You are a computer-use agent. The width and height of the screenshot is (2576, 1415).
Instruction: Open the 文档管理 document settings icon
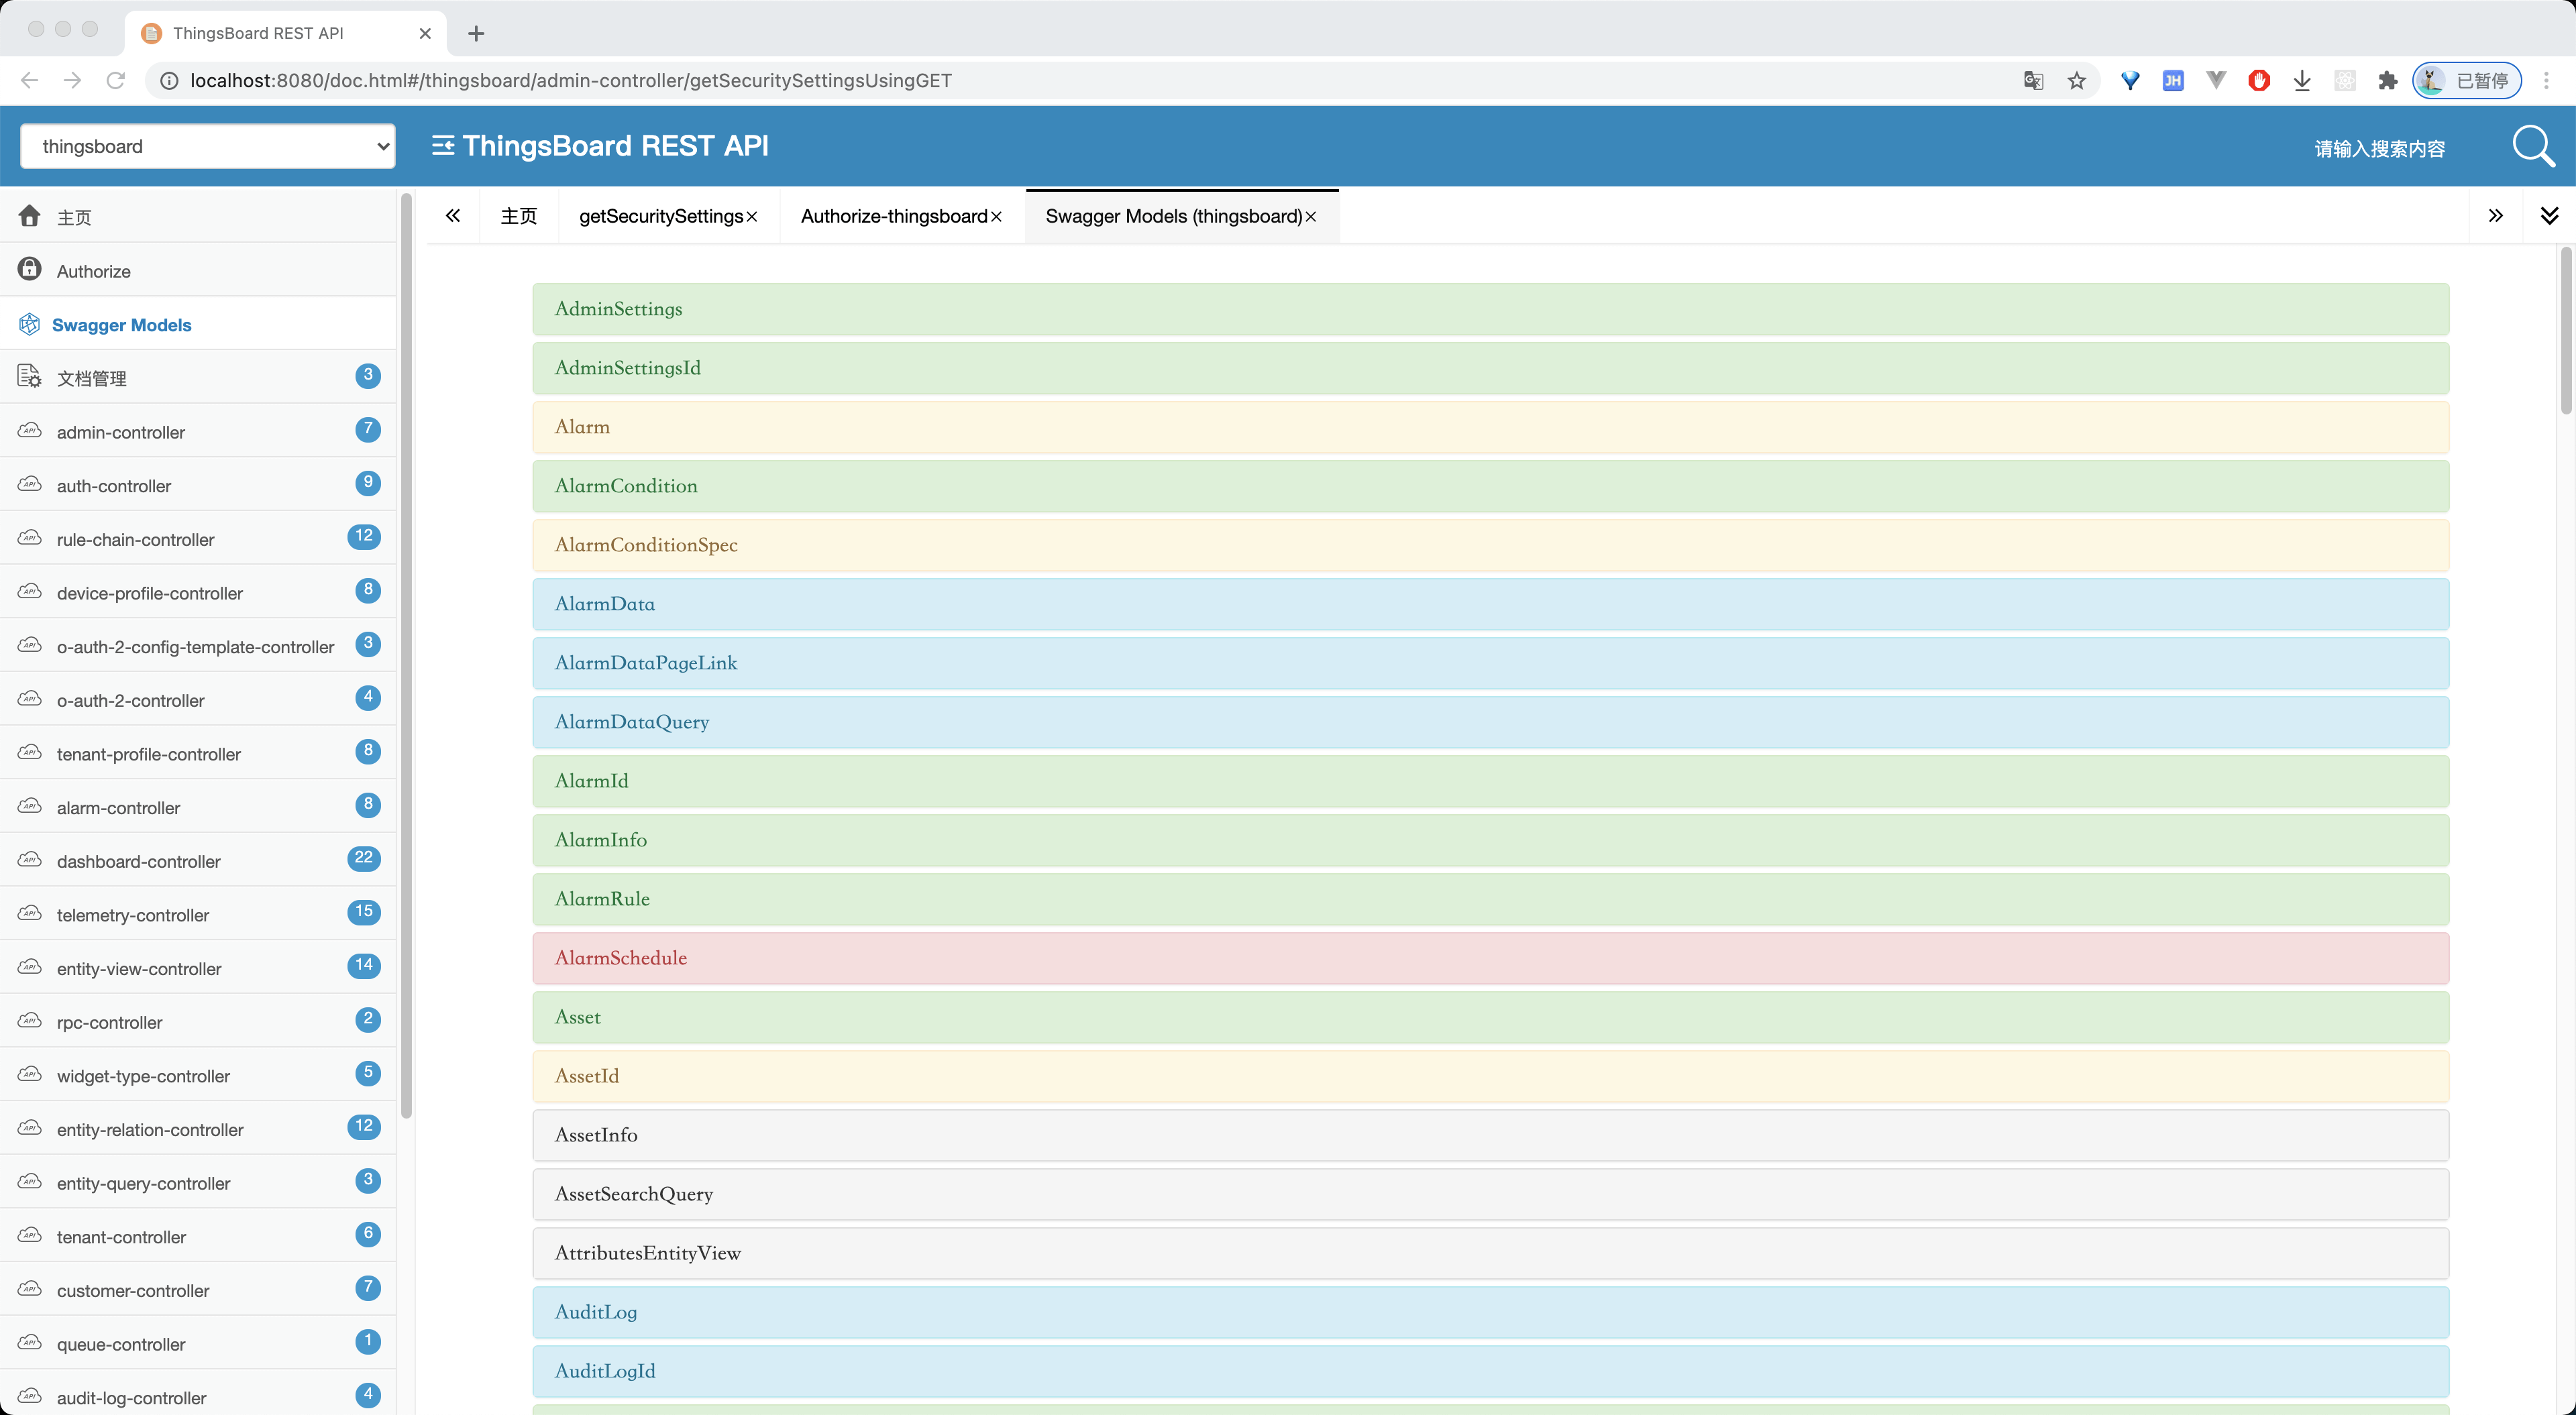pyautogui.click(x=29, y=377)
